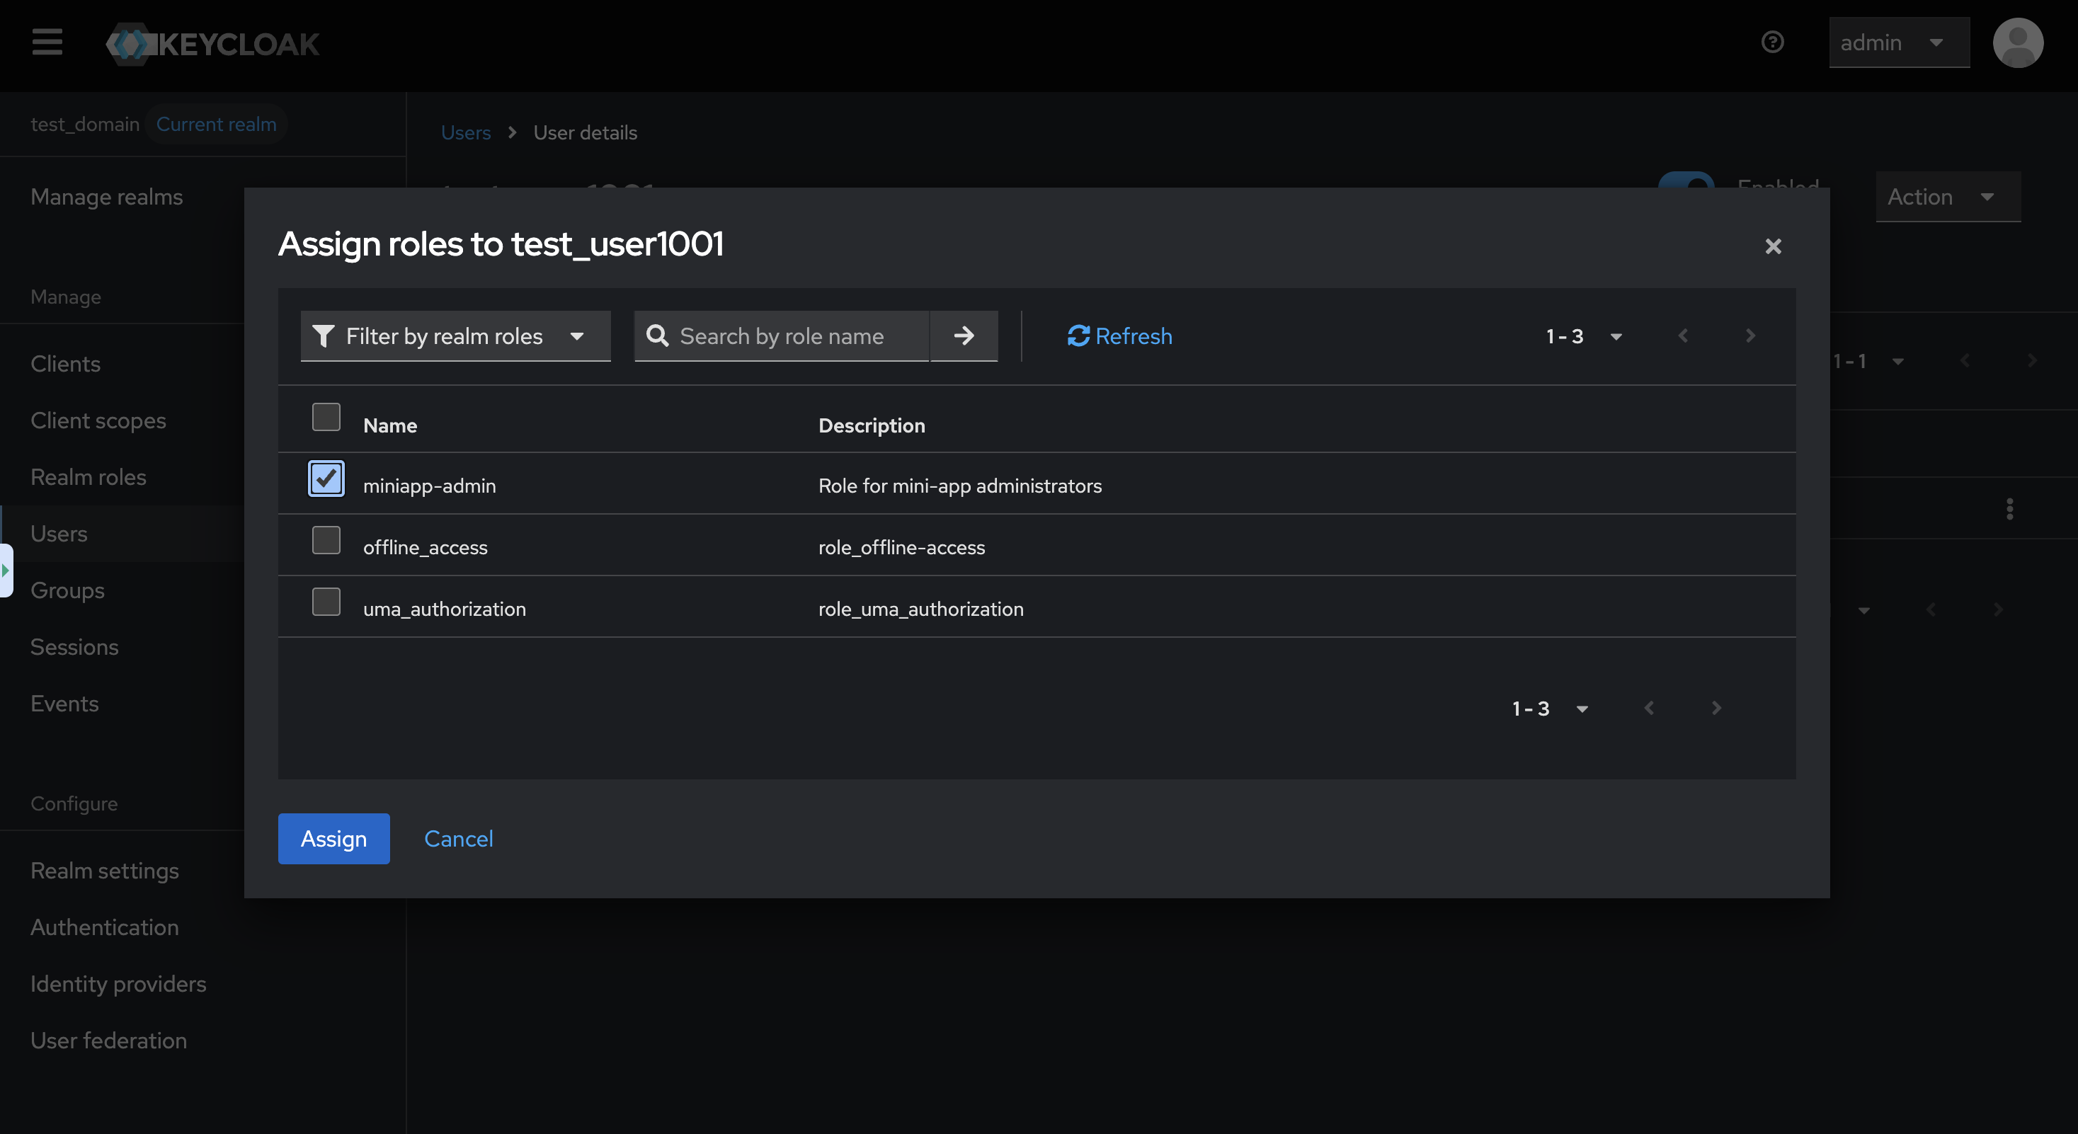Click the Assign button

tap(333, 839)
